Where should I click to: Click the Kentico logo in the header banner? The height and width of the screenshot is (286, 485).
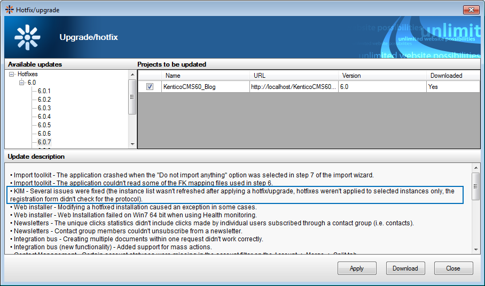(27, 37)
